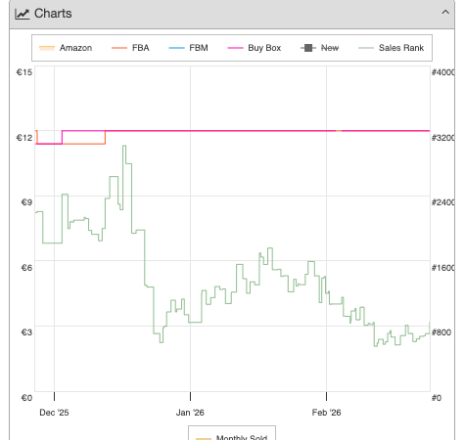This screenshot has width=464, height=440.
Task: Toggle the Monthly Sold legend entry
Action: 232,437
